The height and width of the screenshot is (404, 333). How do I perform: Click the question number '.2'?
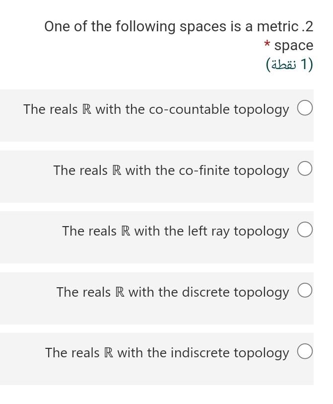pos(307,26)
